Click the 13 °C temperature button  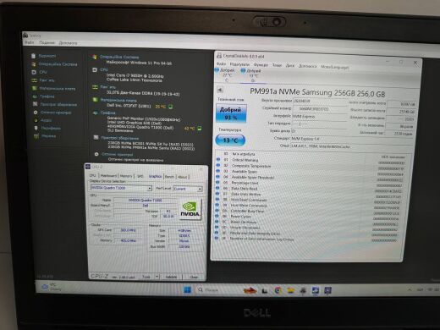[230, 140]
